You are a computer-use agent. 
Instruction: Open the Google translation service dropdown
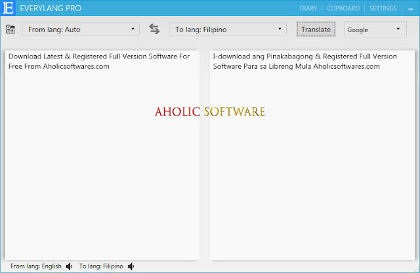tap(375, 30)
